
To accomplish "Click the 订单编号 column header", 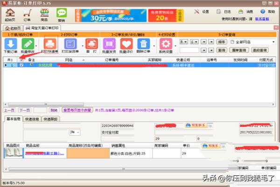I will coord(112,60).
